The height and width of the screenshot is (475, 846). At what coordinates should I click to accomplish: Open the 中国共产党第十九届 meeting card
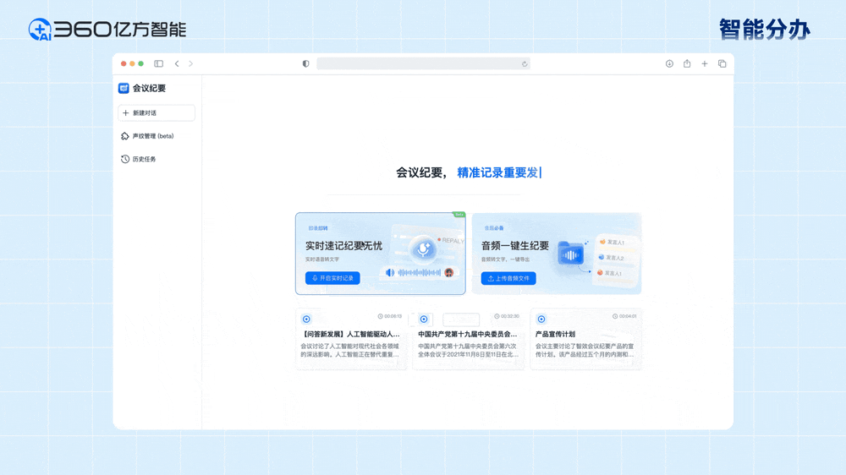pos(468,339)
